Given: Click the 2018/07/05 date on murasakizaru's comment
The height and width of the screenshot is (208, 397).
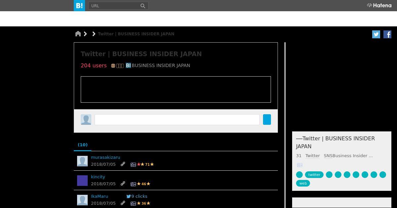Looking at the screenshot, I should tap(103, 164).
